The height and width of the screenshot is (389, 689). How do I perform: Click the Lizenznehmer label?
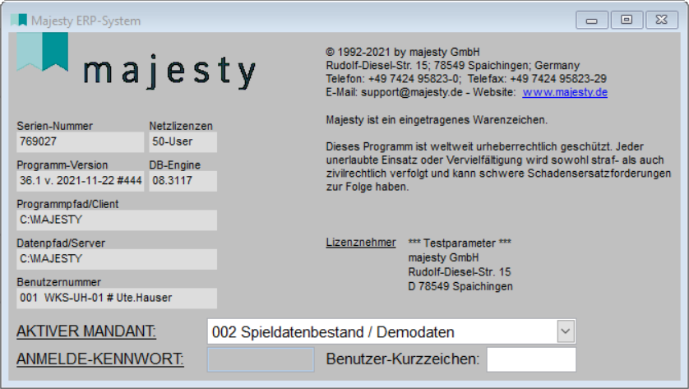pos(361,243)
